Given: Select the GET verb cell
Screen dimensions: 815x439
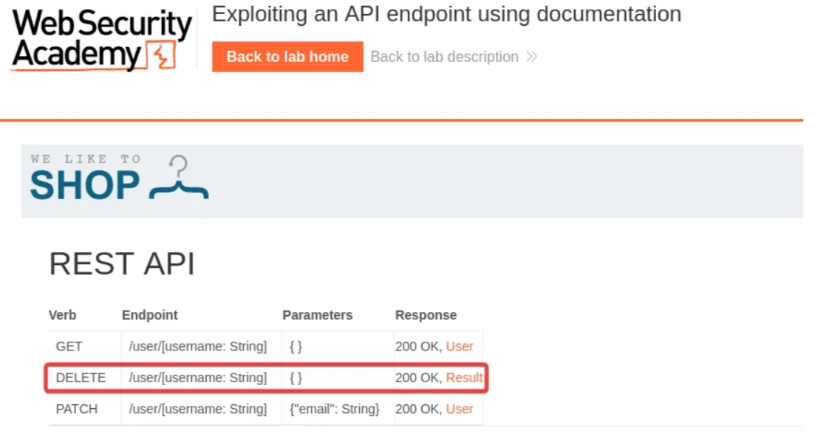Looking at the screenshot, I should 69,346.
